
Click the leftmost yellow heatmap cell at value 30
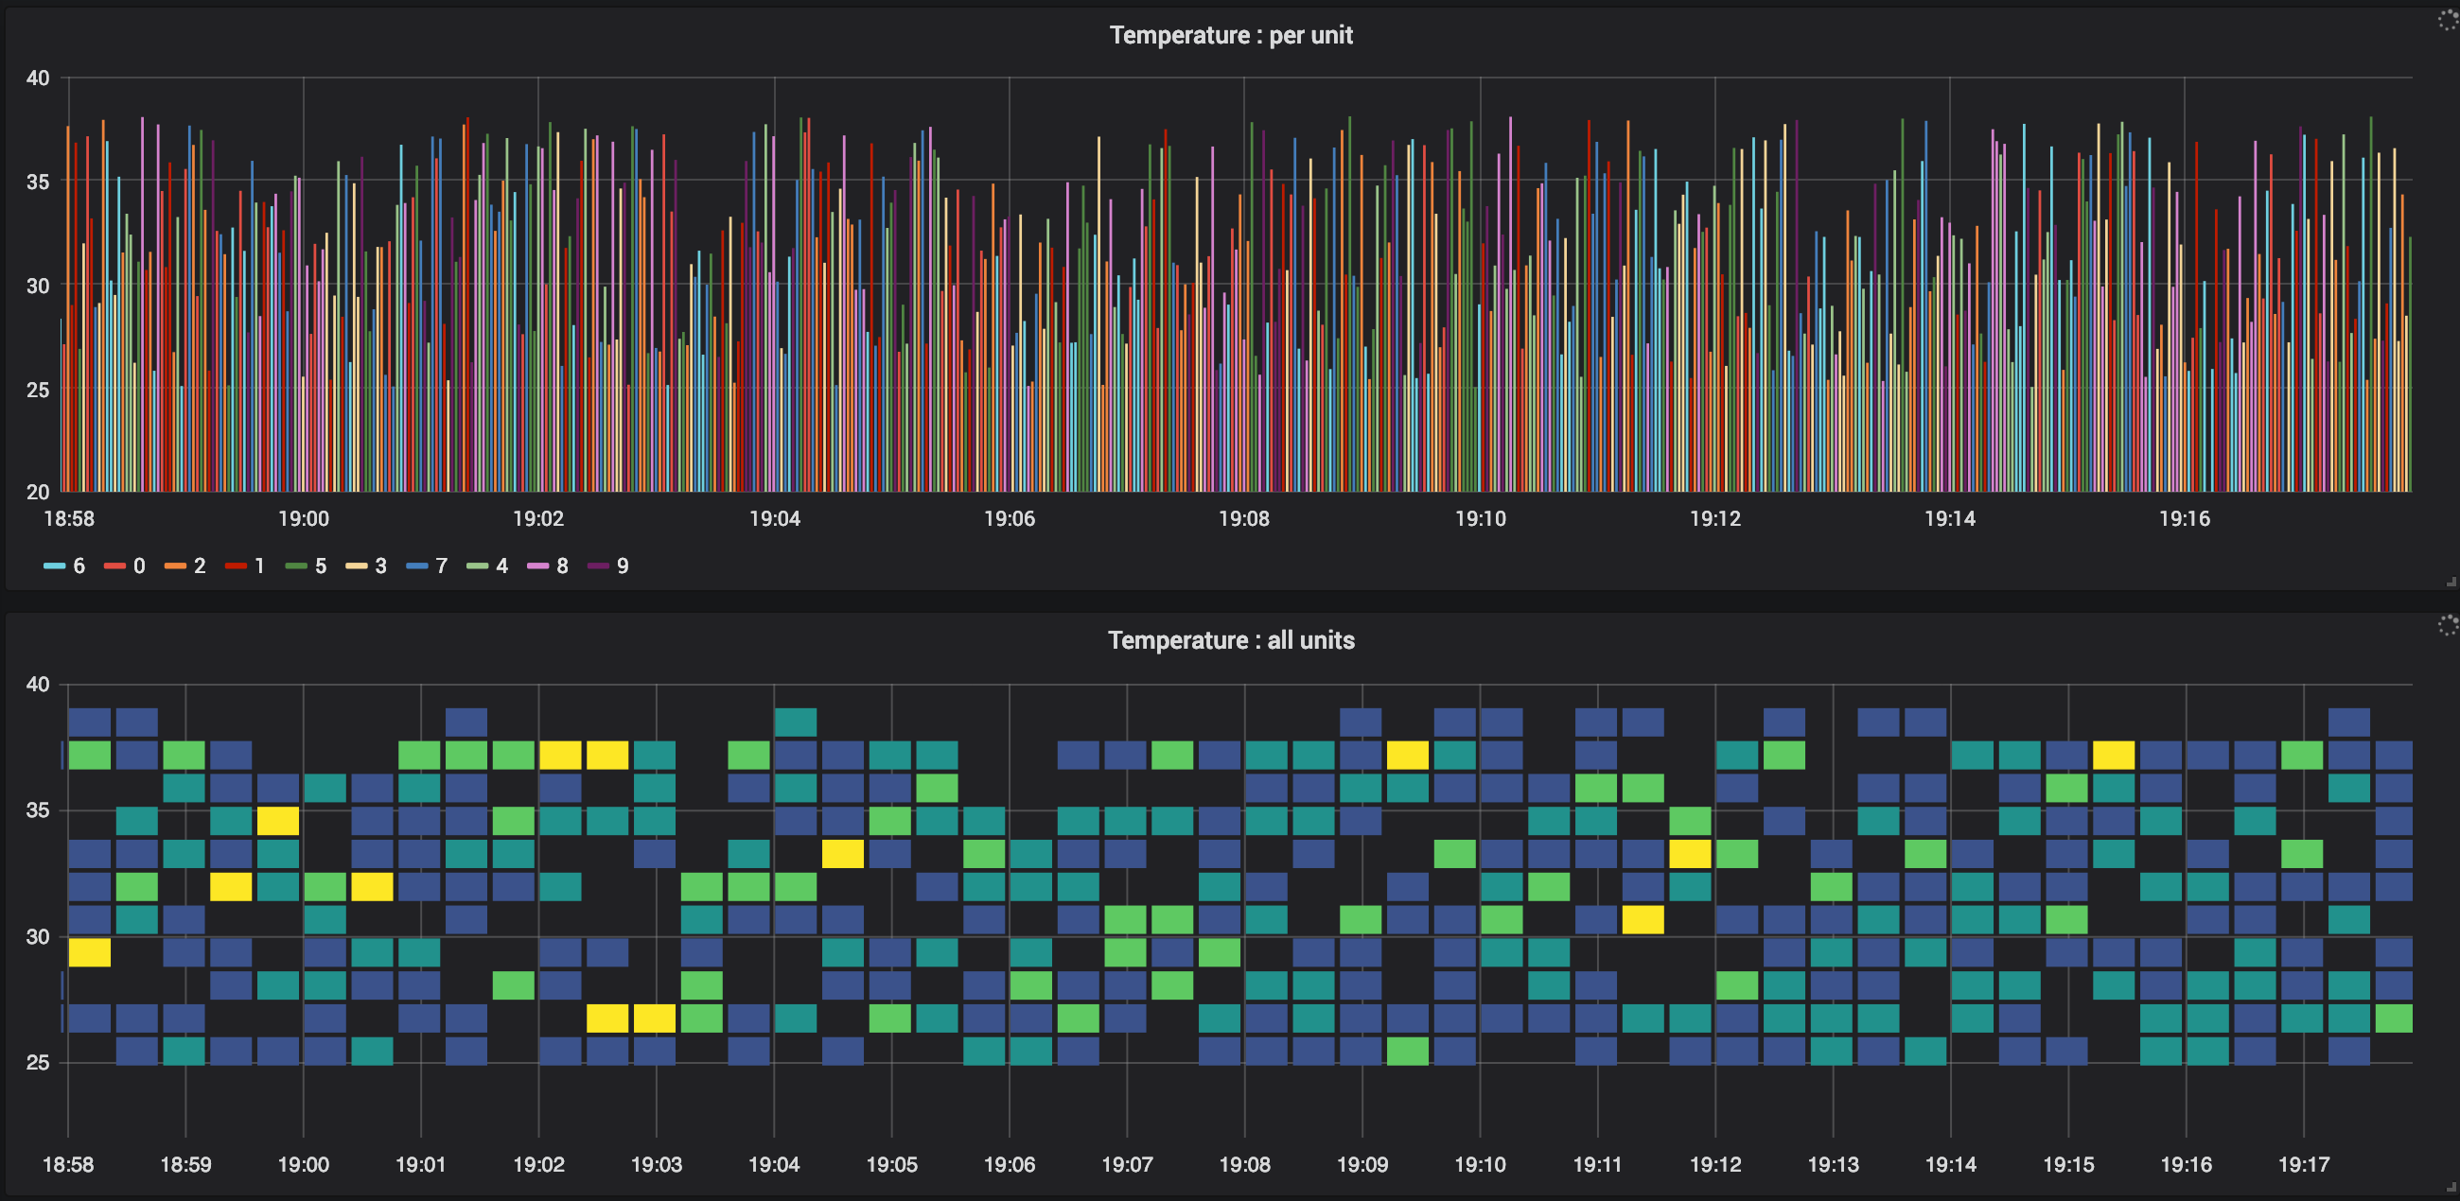point(89,952)
